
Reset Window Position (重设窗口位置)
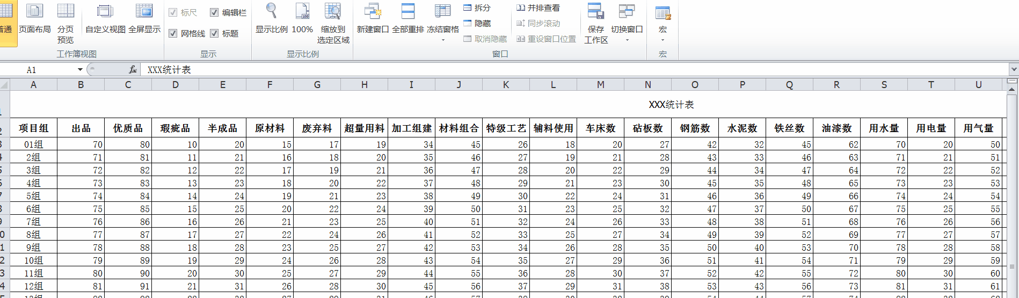pyautogui.click(x=546, y=39)
